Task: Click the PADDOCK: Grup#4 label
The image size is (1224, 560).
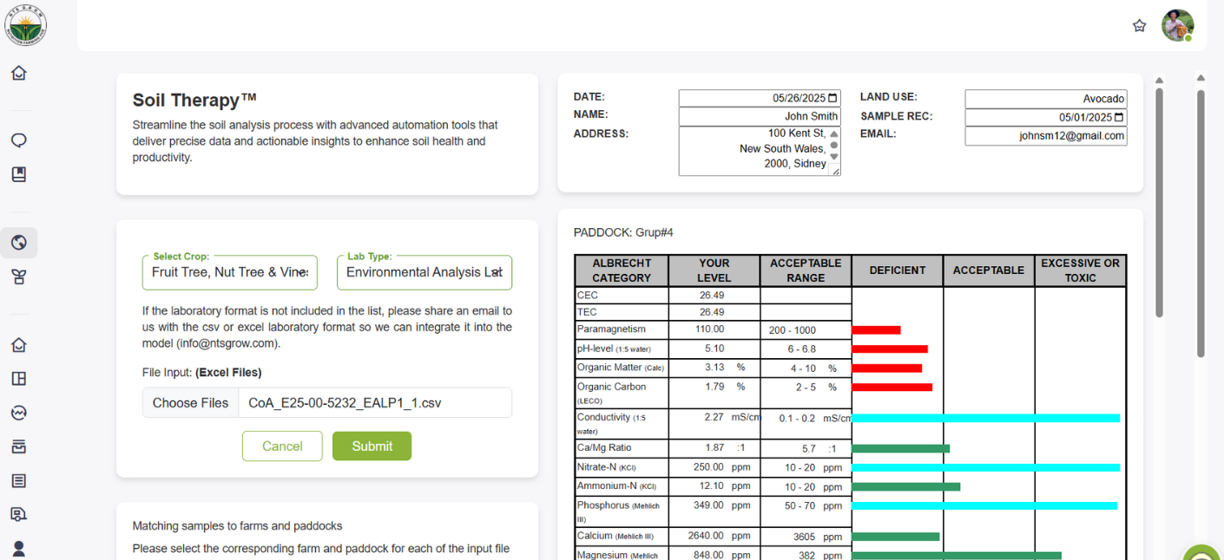Action: (623, 232)
